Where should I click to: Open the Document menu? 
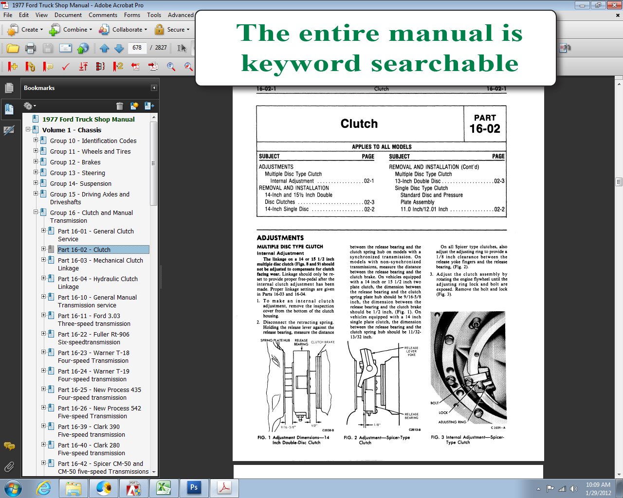click(x=68, y=15)
